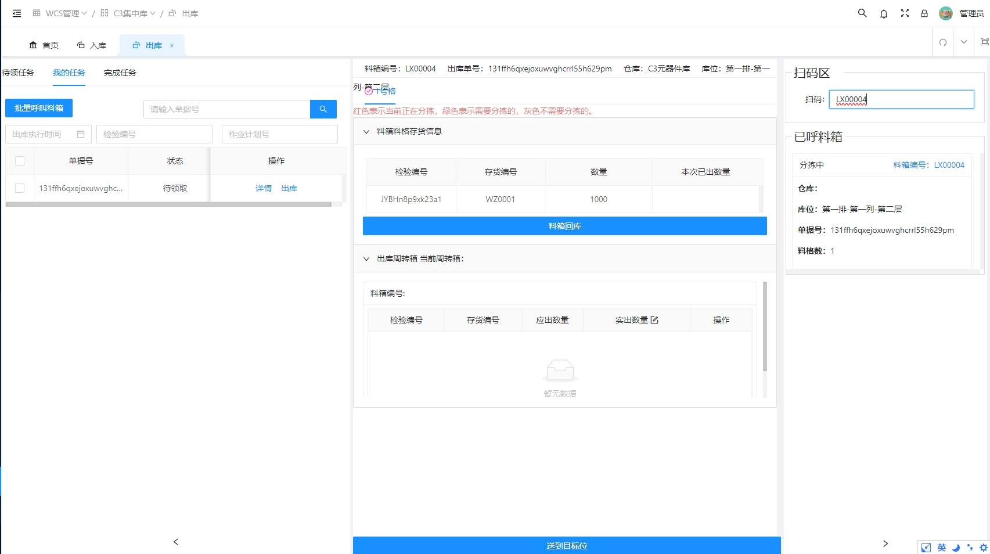
Task: Switch to 待领任务 tab
Action: tap(18, 73)
